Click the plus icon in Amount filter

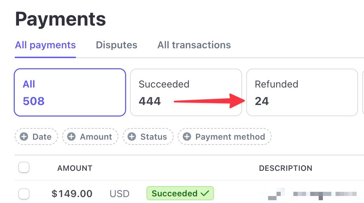tap(71, 136)
